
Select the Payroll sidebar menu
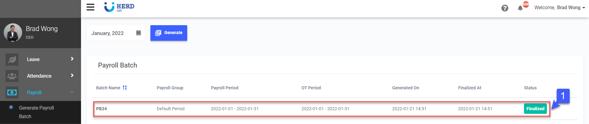(x=34, y=92)
